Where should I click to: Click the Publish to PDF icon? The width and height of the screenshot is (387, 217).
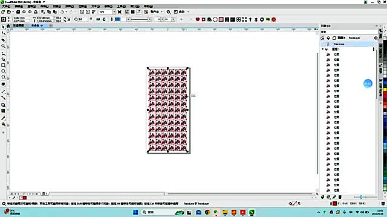(x=94, y=12)
